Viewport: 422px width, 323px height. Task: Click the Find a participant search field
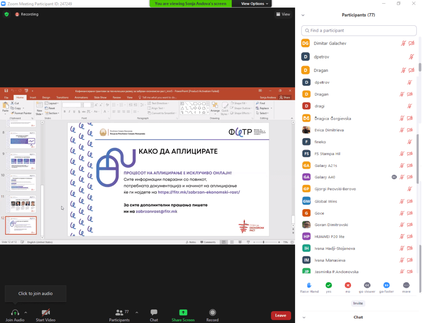click(x=359, y=31)
